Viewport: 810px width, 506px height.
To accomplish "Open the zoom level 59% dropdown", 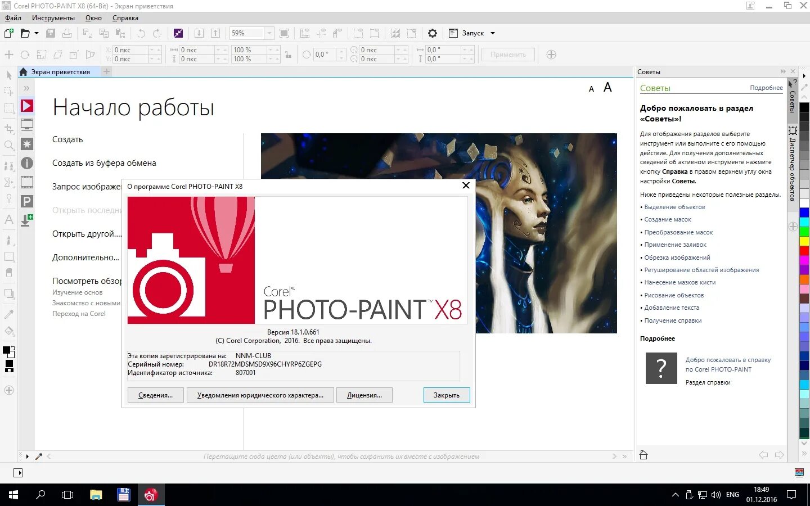I will pos(269,33).
